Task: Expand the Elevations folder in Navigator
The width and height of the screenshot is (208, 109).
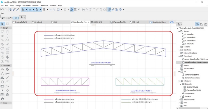Action: (179, 50)
